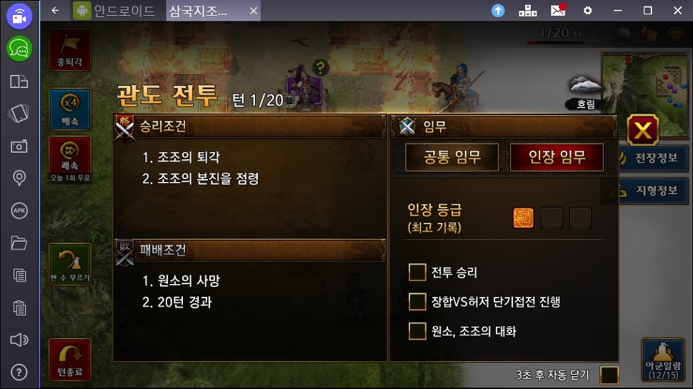The image size is (693, 389).
Task: Switch to the 인장 임무 tab
Action: pos(557,157)
